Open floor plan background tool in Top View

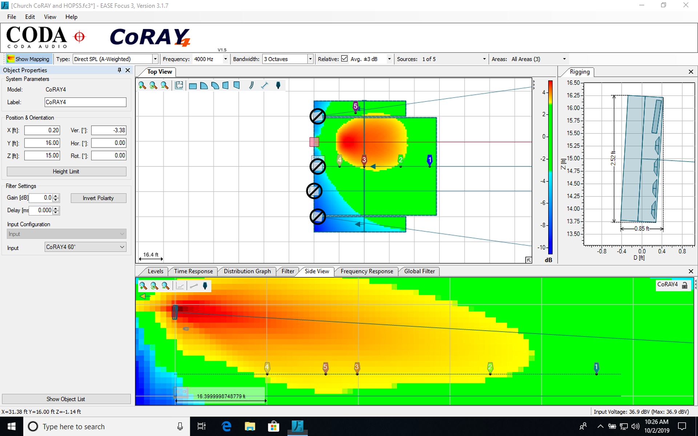click(x=179, y=85)
